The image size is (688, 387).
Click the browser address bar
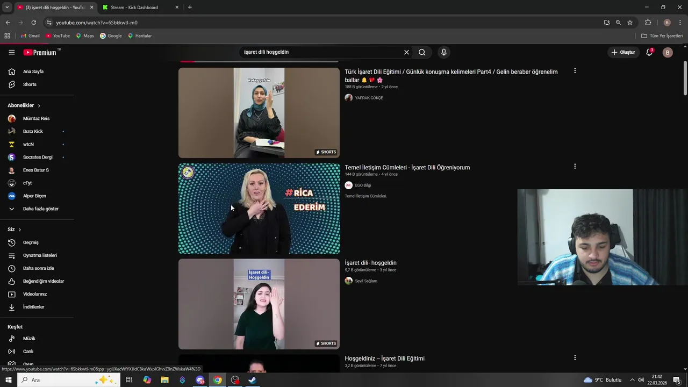tap(322, 23)
